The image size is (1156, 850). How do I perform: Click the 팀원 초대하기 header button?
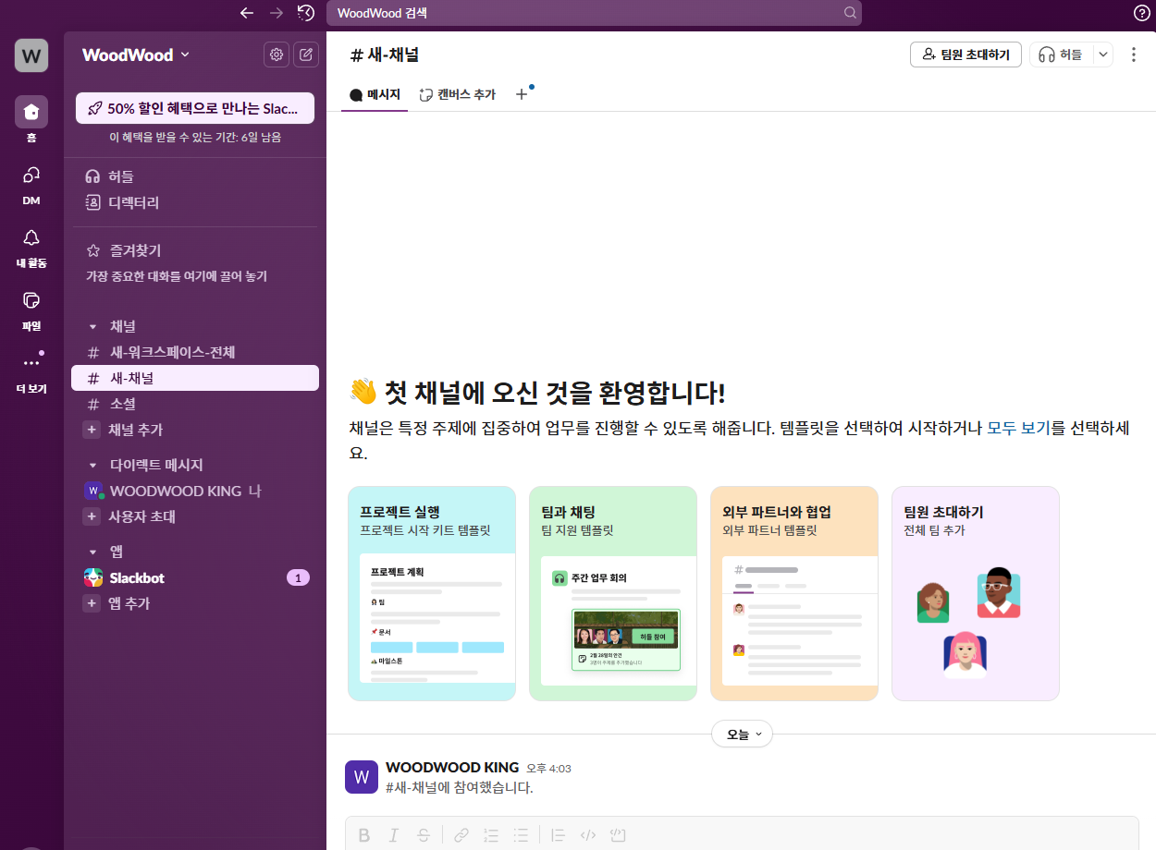pos(966,55)
